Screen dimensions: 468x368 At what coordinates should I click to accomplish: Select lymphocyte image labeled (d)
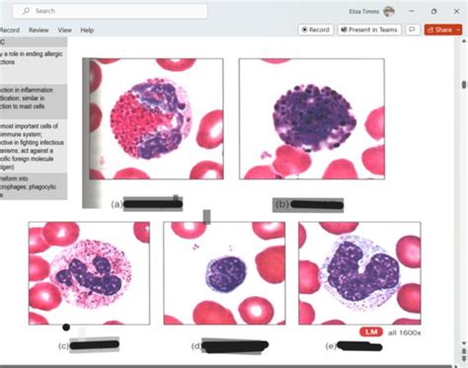(224, 273)
